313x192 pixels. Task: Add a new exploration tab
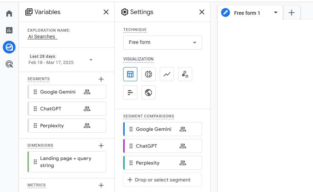tap(292, 13)
